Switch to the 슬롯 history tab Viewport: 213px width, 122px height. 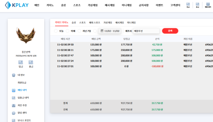74,22
